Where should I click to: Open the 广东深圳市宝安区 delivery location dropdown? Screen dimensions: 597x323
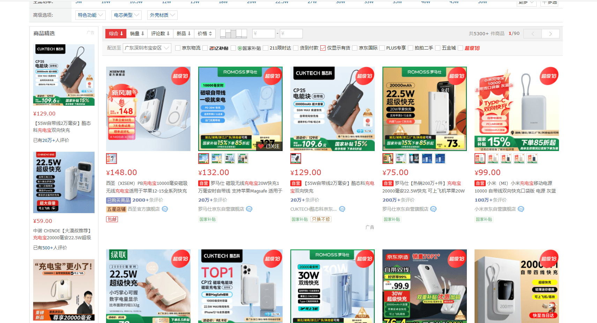(x=147, y=48)
